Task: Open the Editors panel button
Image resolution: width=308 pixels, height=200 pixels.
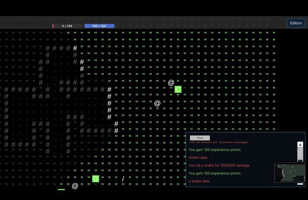Action: click(295, 23)
